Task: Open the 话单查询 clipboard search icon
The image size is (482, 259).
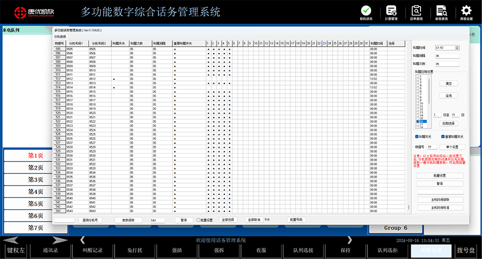Action: [x=416, y=11]
